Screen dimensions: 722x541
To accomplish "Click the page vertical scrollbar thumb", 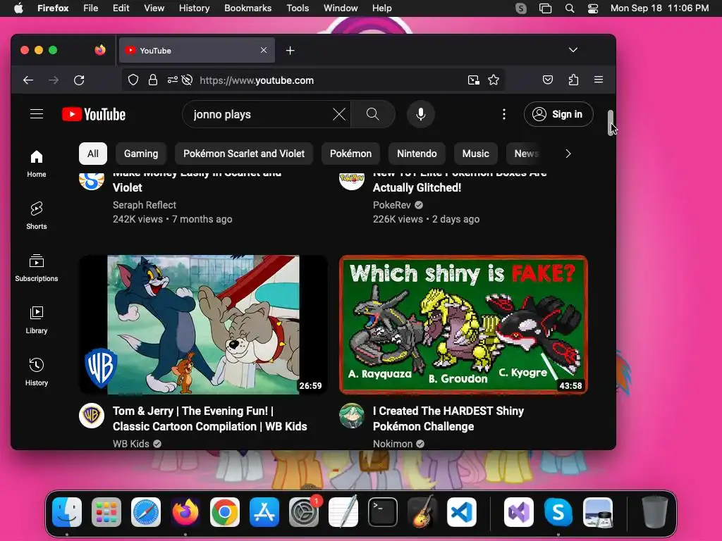I will pyautogui.click(x=611, y=123).
